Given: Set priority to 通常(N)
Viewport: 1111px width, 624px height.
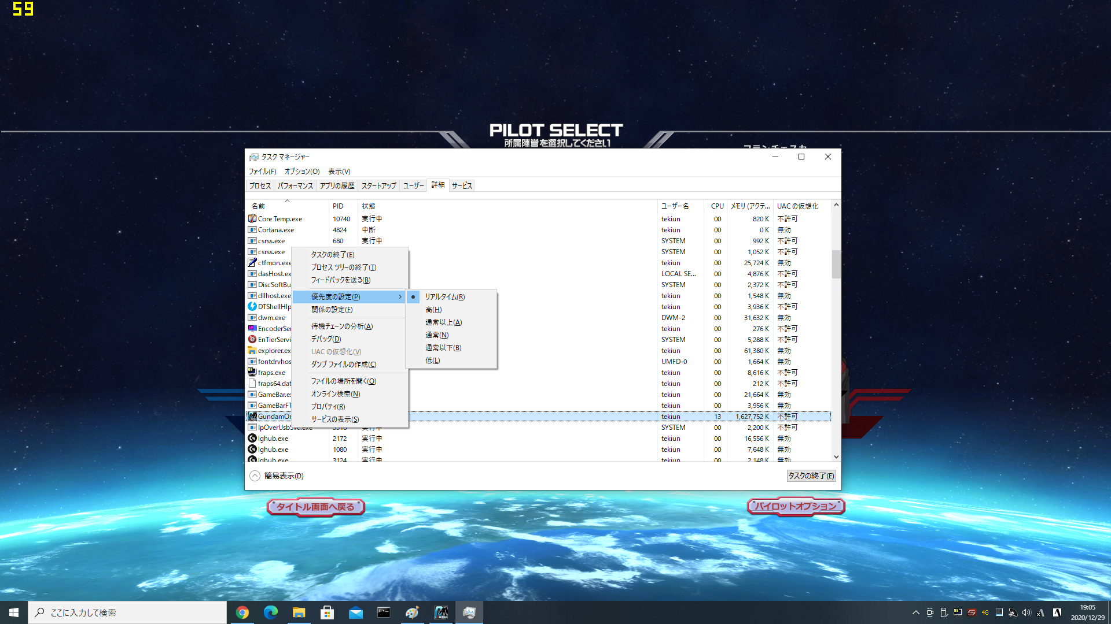Looking at the screenshot, I should click(x=437, y=335).
